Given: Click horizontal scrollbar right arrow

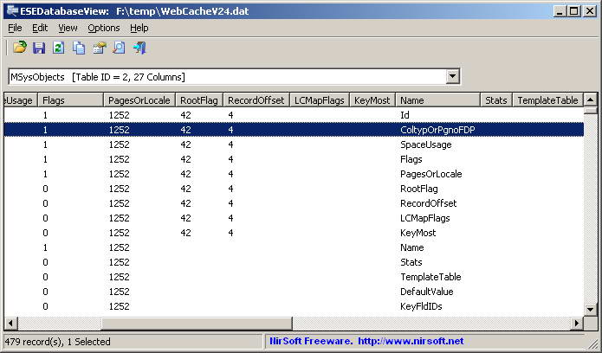Looking at the screenshot, I should coord(577,323).
